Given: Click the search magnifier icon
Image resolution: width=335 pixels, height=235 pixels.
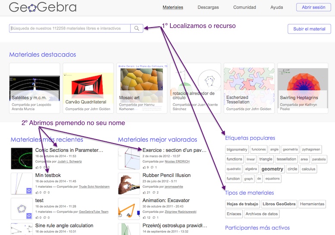Looking at the screenshot, I should [137, 28].
